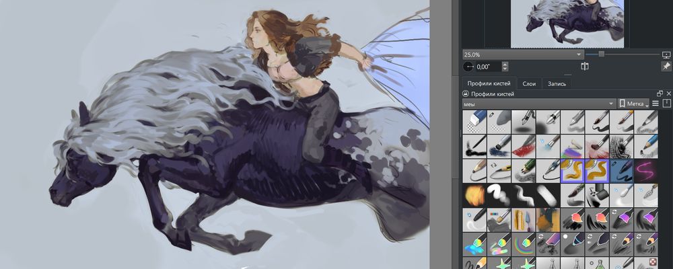Open the Метка tag button menu
This screenshot has height=269, width=673.
(633, 104)
